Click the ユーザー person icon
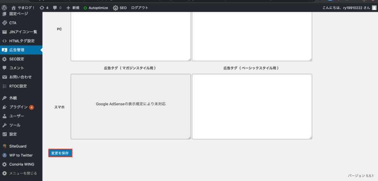This screenshot has height=181, width=378. pos(4,116)
